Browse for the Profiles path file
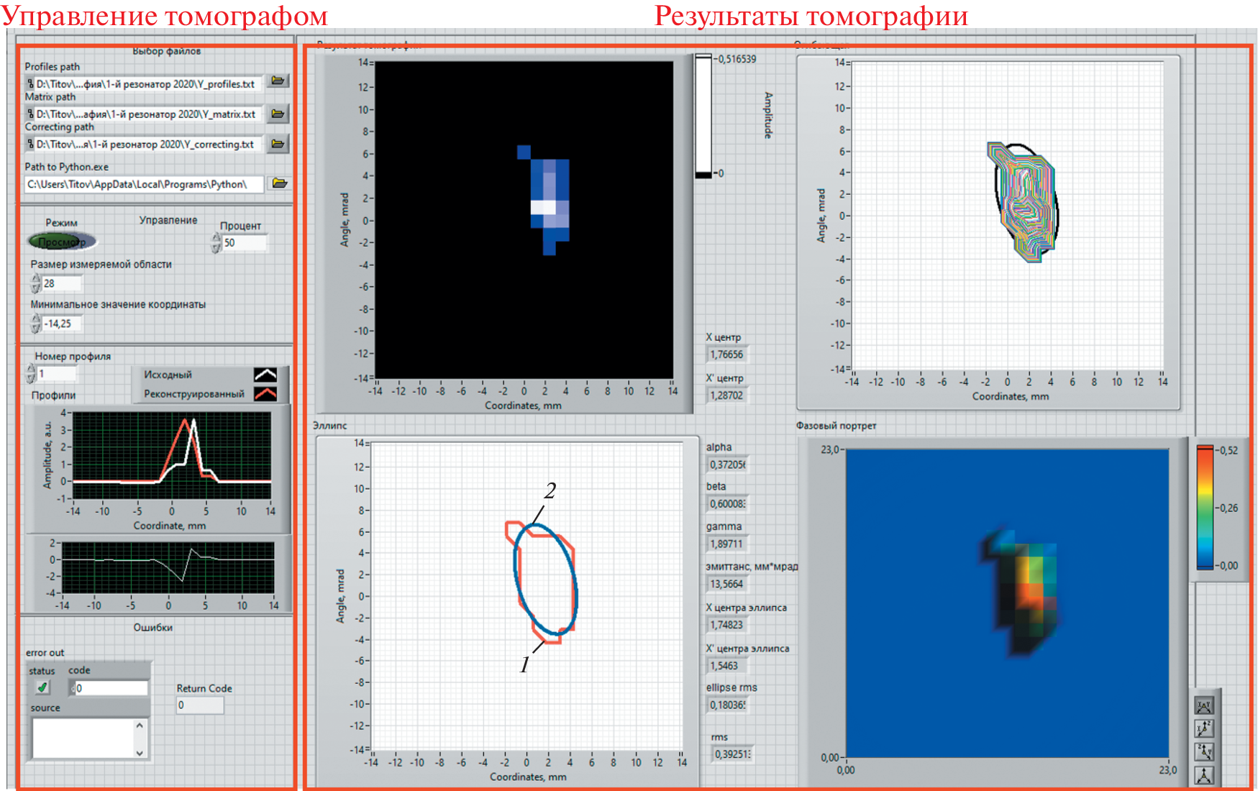Image resolution: width=1258 pixels, height=791 pixels. (278, 82)
